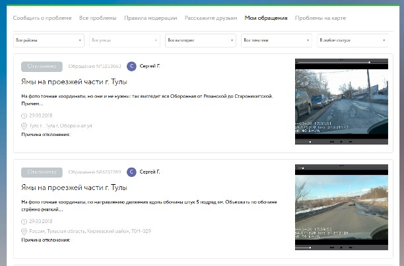Click location pin icon in first report
Screen dimensions: 404x266
point(24,125)
